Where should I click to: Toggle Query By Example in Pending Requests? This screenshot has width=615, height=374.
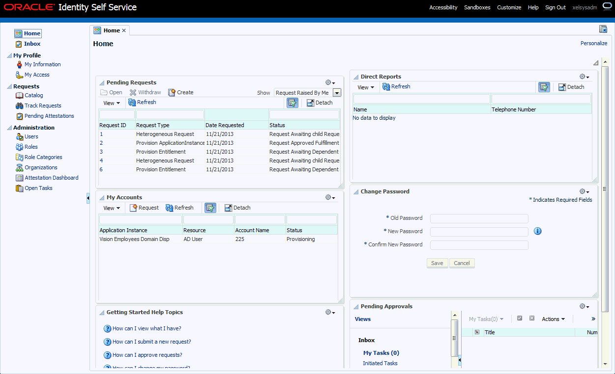pyautogui.click(x=293, y=103)
